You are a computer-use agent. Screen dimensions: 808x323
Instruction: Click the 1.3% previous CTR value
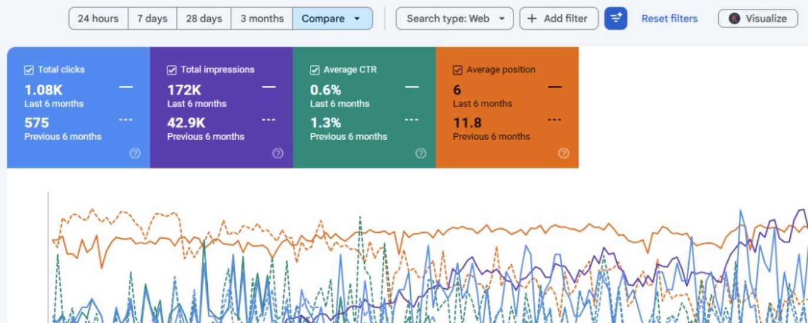click(326, 123)
